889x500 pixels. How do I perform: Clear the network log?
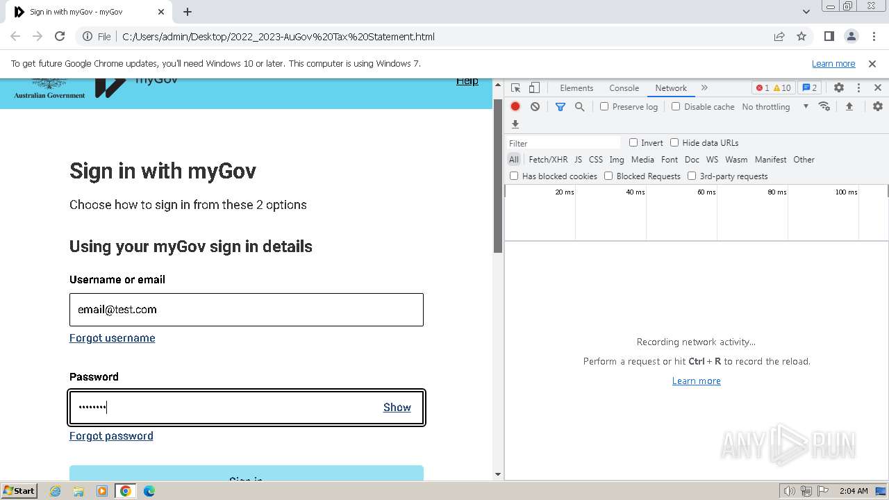(535, 106)
